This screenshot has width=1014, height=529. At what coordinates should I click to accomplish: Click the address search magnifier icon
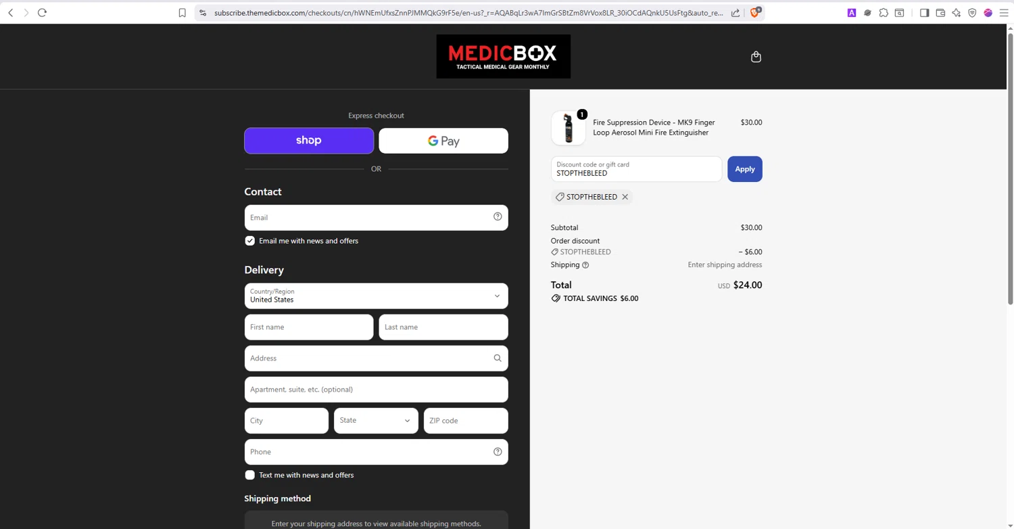(498, 358)
